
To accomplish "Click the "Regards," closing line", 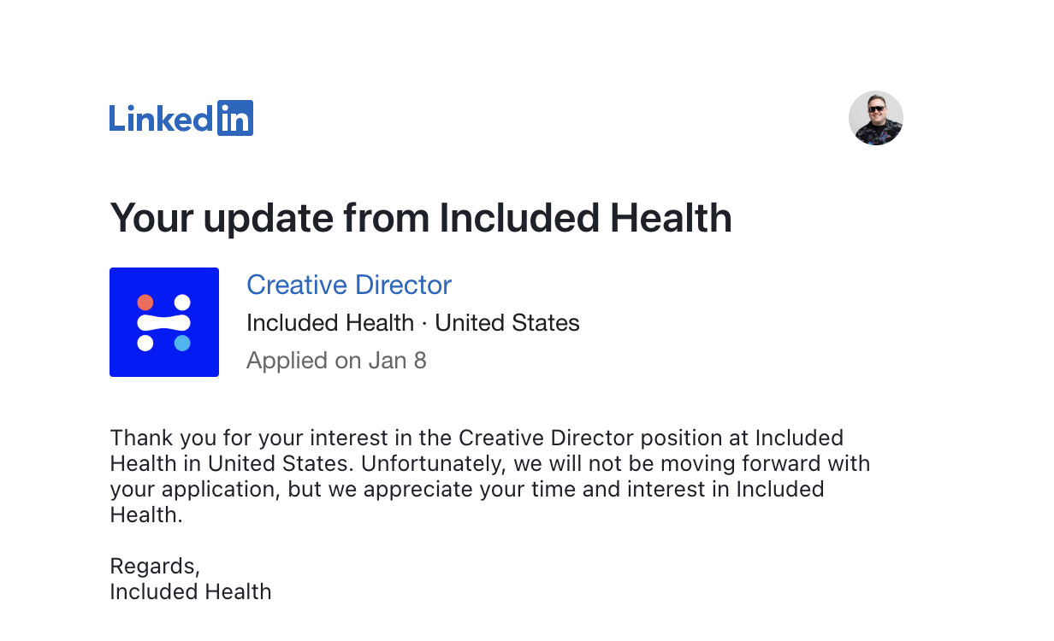I will coord(155,567).
